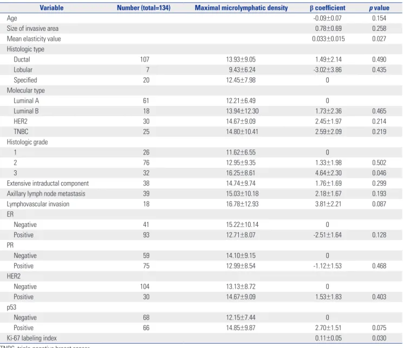Click the number 76 for grade 2
Screen dimensions: 403x348
(x=146, y=163)
